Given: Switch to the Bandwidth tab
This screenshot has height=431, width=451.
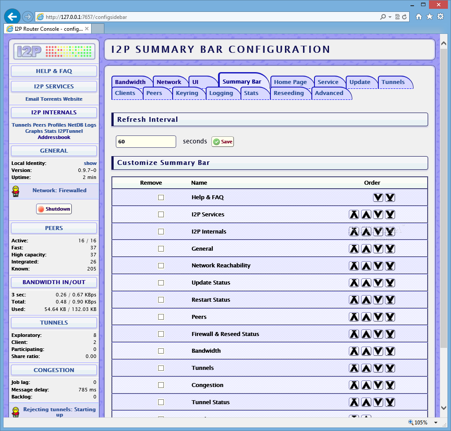Looking at the screenshot, I should 130,82.
